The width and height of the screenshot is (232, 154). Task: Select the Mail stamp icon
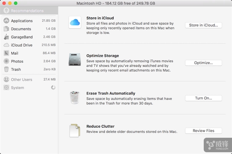click(x=6, y=53)
